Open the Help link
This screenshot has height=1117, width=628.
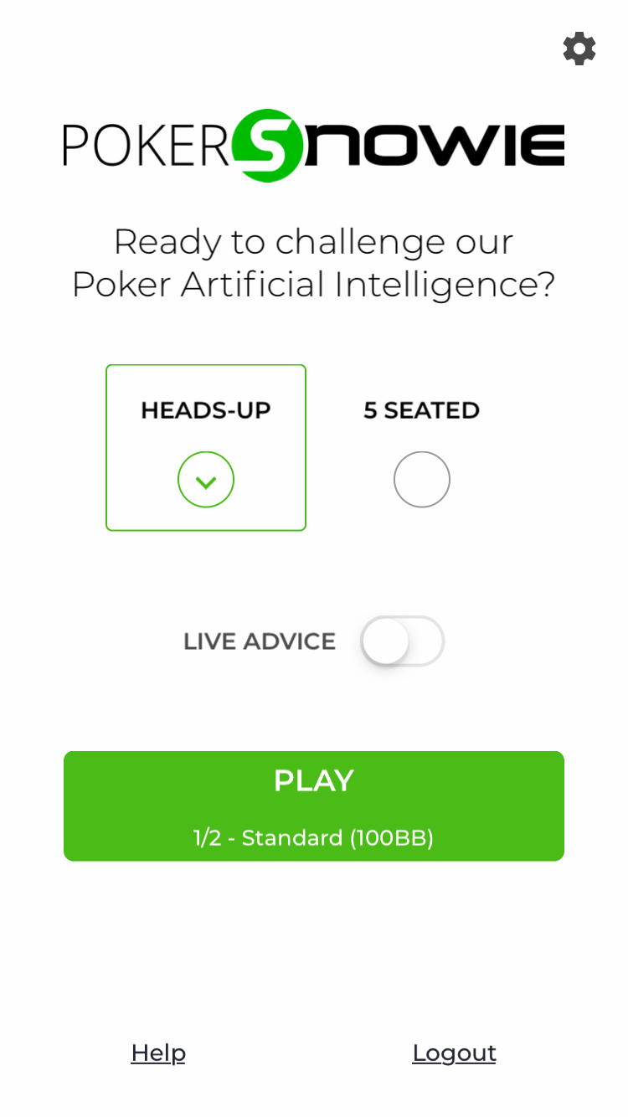(x=158, y=1053)
